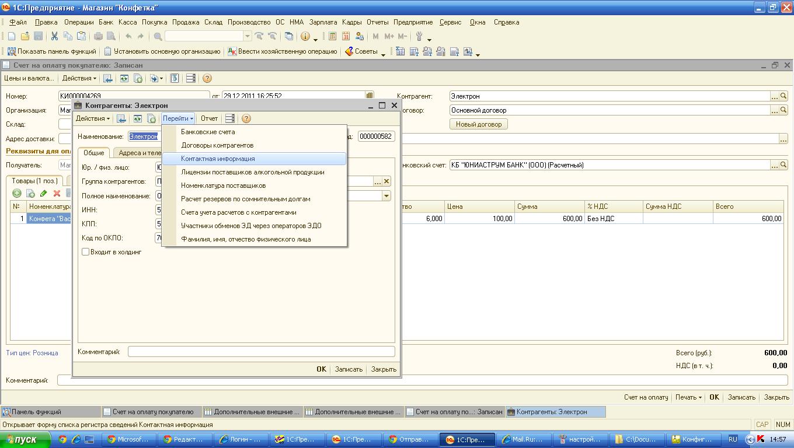Create a new document via toolbar icon
Viewport: 794px width, 448px height.
point(12,36)
